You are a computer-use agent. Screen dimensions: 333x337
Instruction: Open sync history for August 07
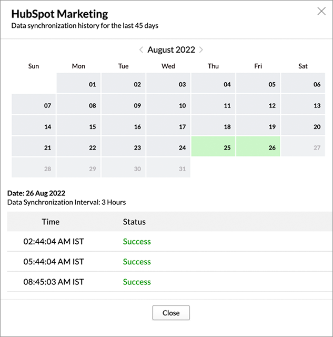(34, 104)
